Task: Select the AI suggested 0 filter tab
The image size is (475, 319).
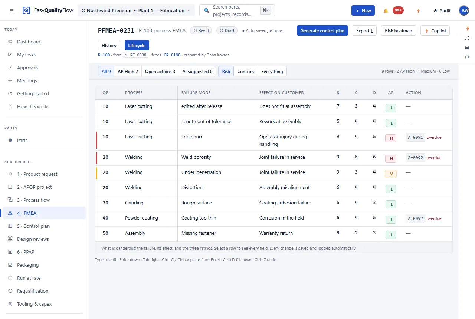Action: 197,72
